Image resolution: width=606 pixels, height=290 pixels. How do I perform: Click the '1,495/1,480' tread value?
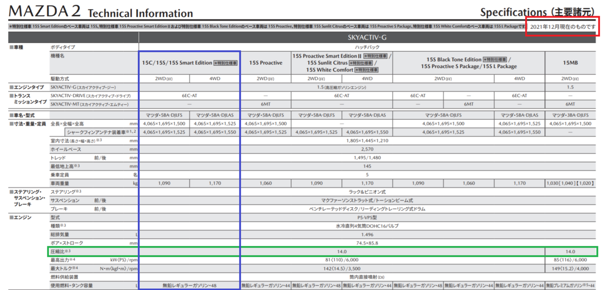click(x=367, y=157)
